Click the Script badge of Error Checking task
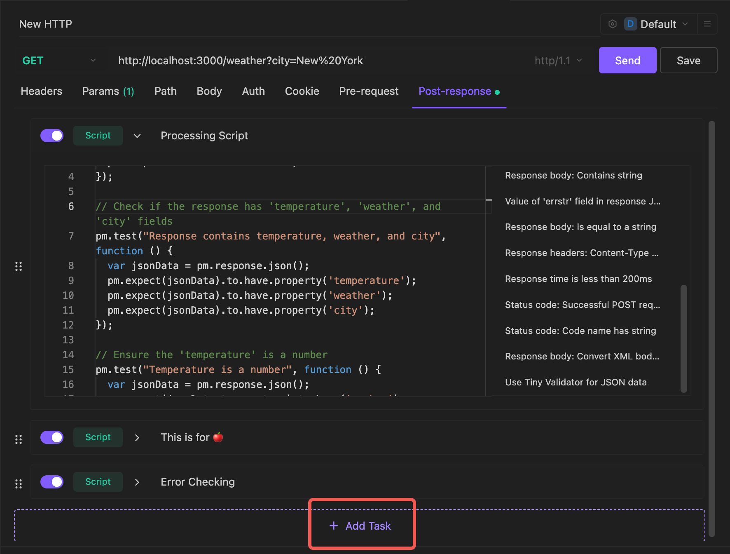Image resolution: width=730 pixels, height=554 pixels. [x=98, y=482]
